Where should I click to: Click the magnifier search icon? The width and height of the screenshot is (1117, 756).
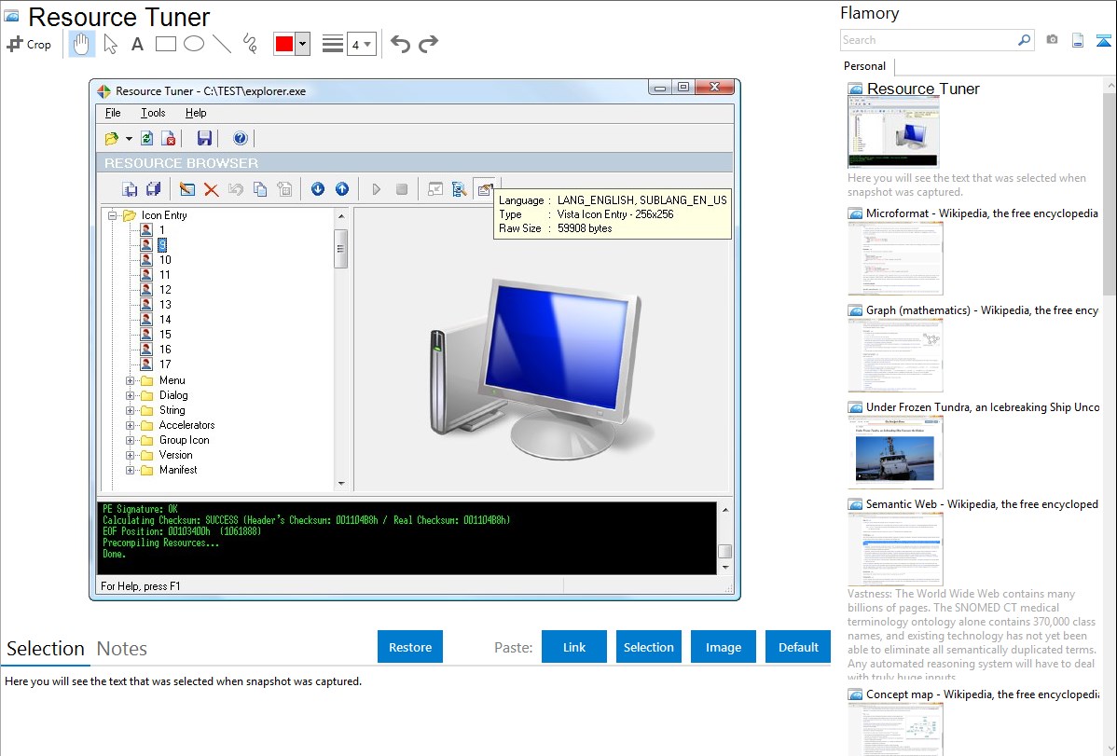1025,40
